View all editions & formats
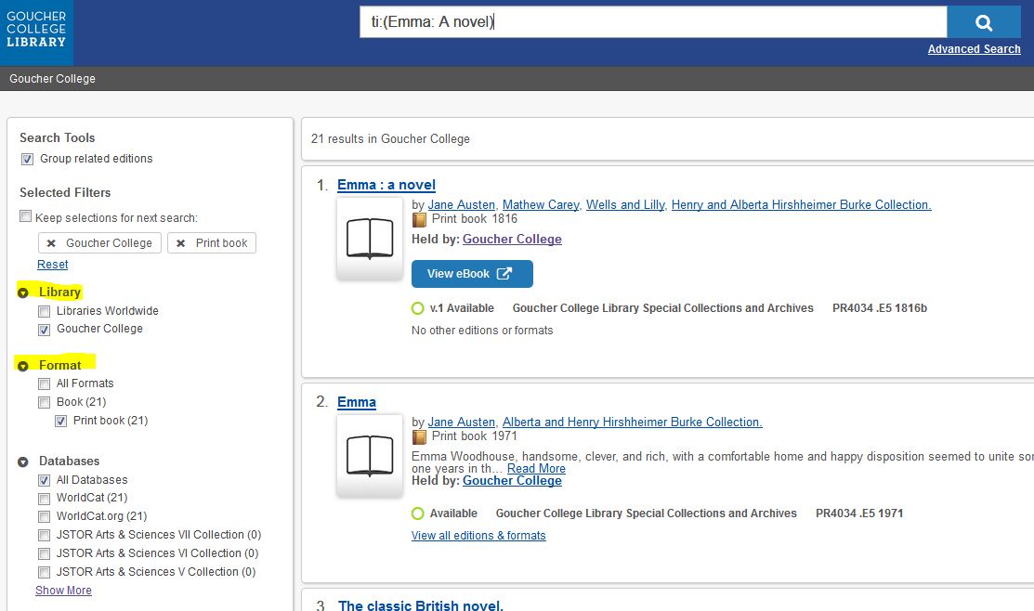The width and height of the screenshot is (1034, 611). click(478, 536)
